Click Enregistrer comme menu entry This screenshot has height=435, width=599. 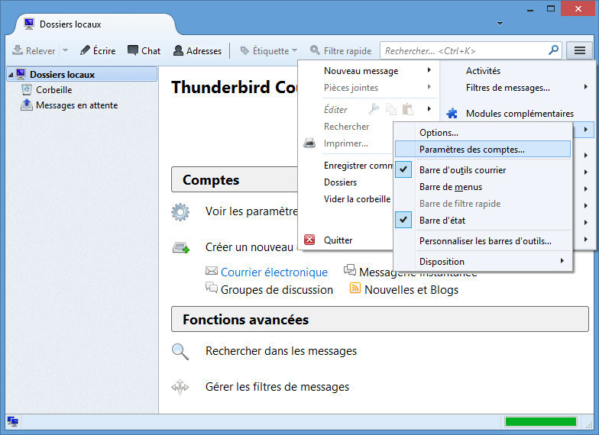[x=358, y=166]
